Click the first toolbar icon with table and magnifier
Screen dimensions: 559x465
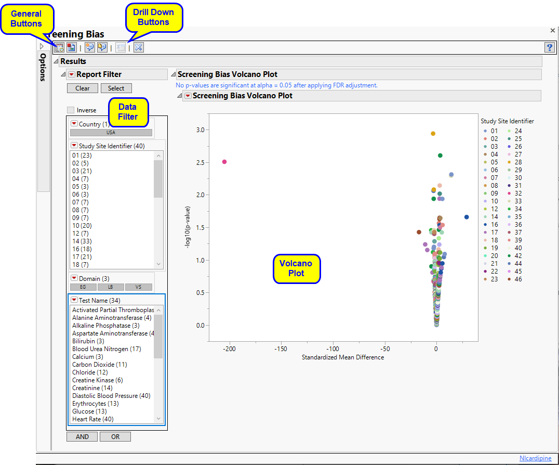[59, 47]
